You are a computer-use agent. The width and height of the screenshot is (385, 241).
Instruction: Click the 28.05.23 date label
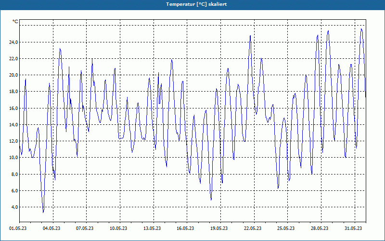tap(320, 228)
